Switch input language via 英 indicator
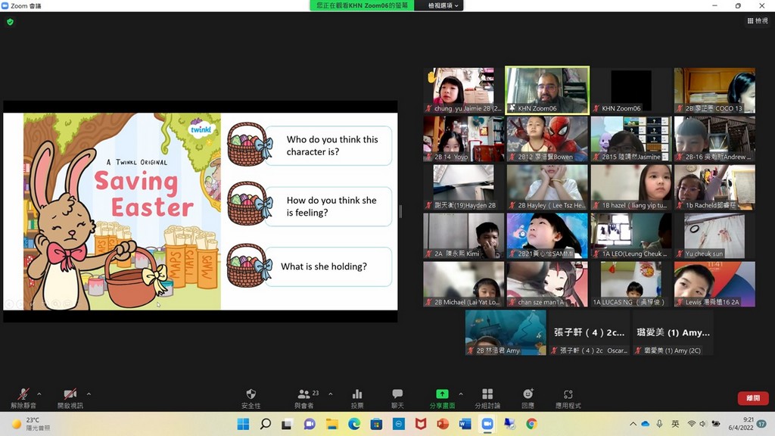The image size is (775, 436). click(675, 424)
